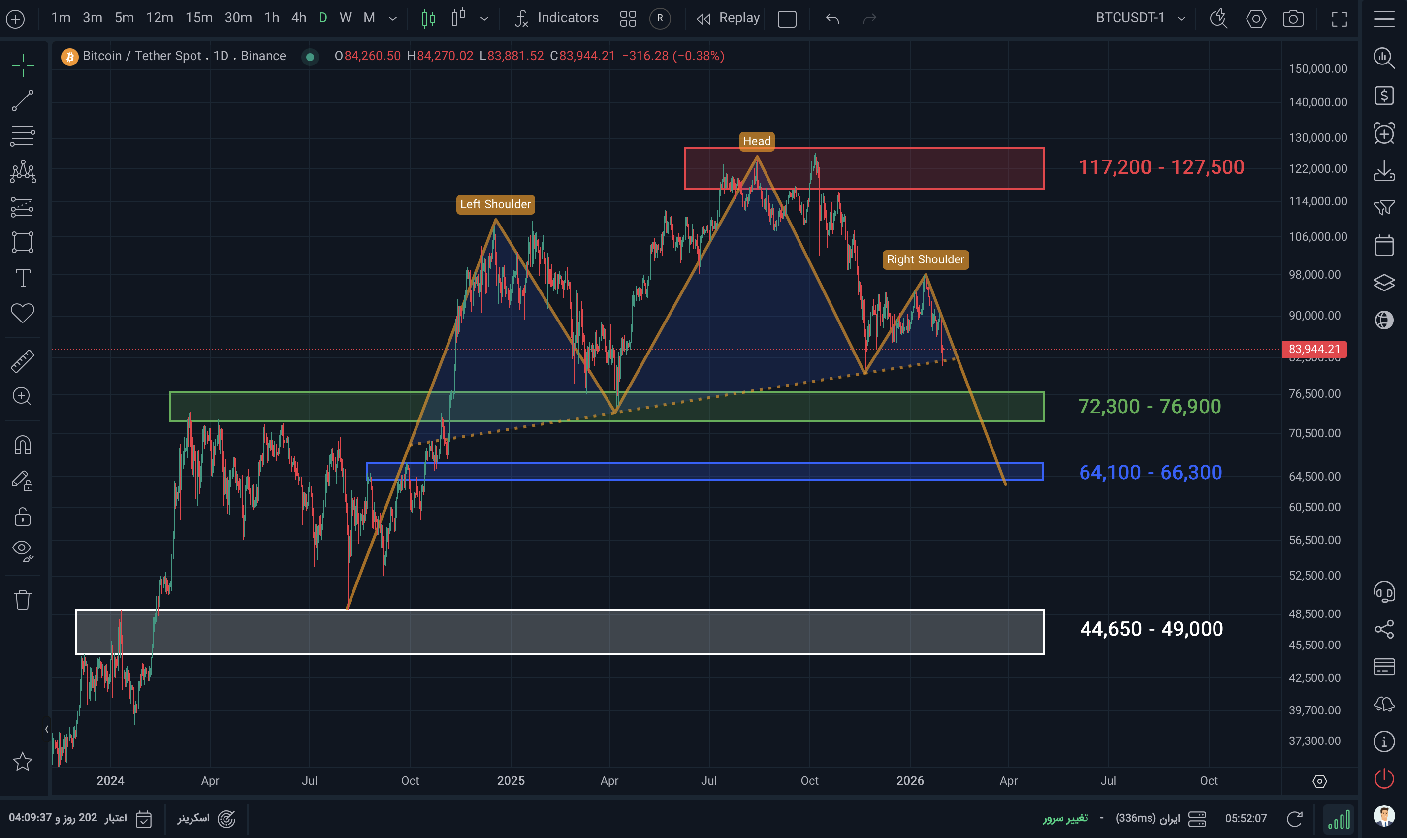Click the trash remove drawings icon

pos(23,600)
